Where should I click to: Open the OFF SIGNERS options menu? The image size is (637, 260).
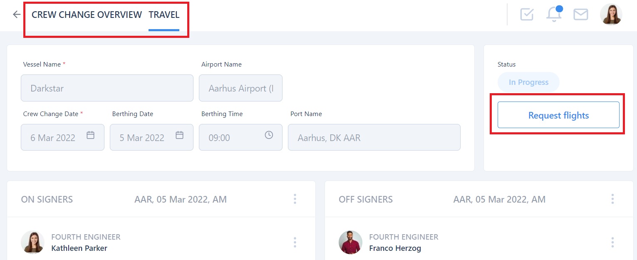[x=612, y=199]
